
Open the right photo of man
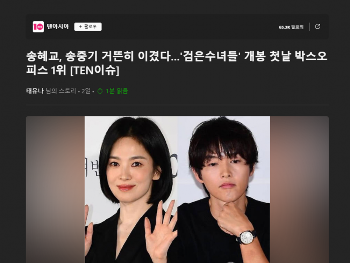pyautogui.click(x=224, y=190)
